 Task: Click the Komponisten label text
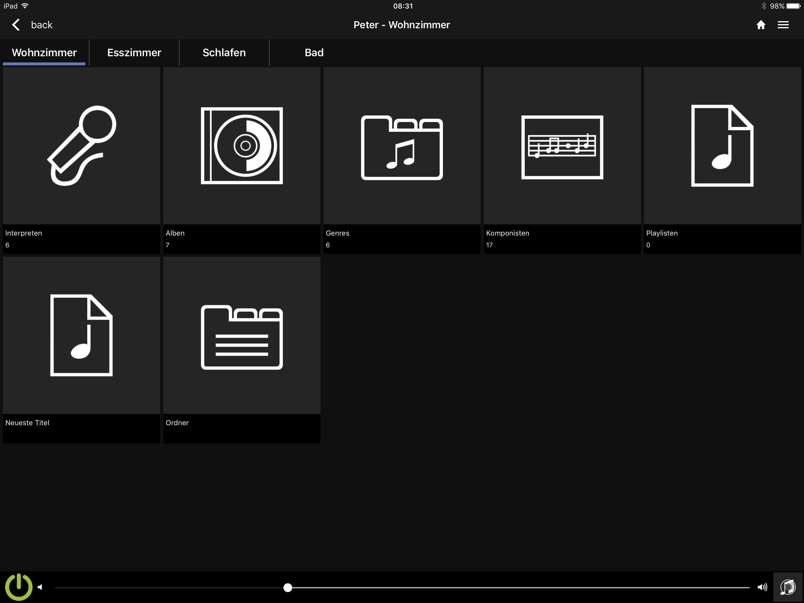[x=507, y=233]
